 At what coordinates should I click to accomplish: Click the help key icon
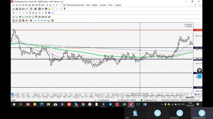click(x=65, y=9)
